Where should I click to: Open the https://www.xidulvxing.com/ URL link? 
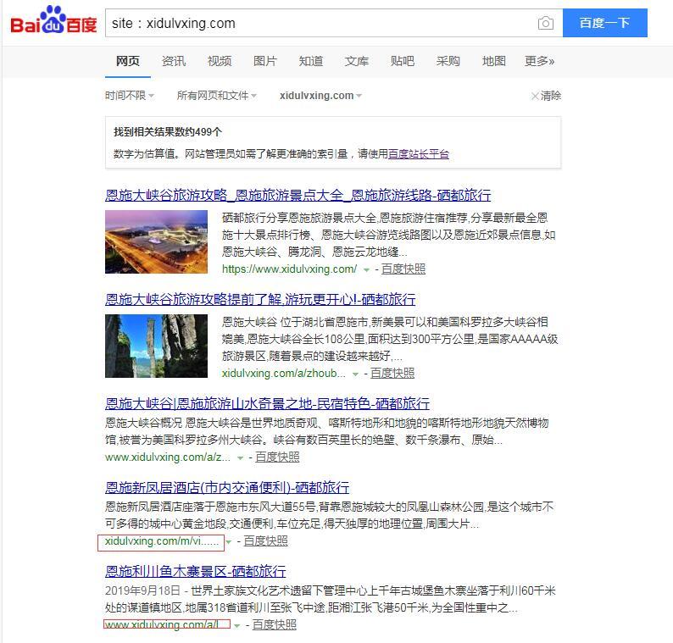289,269
